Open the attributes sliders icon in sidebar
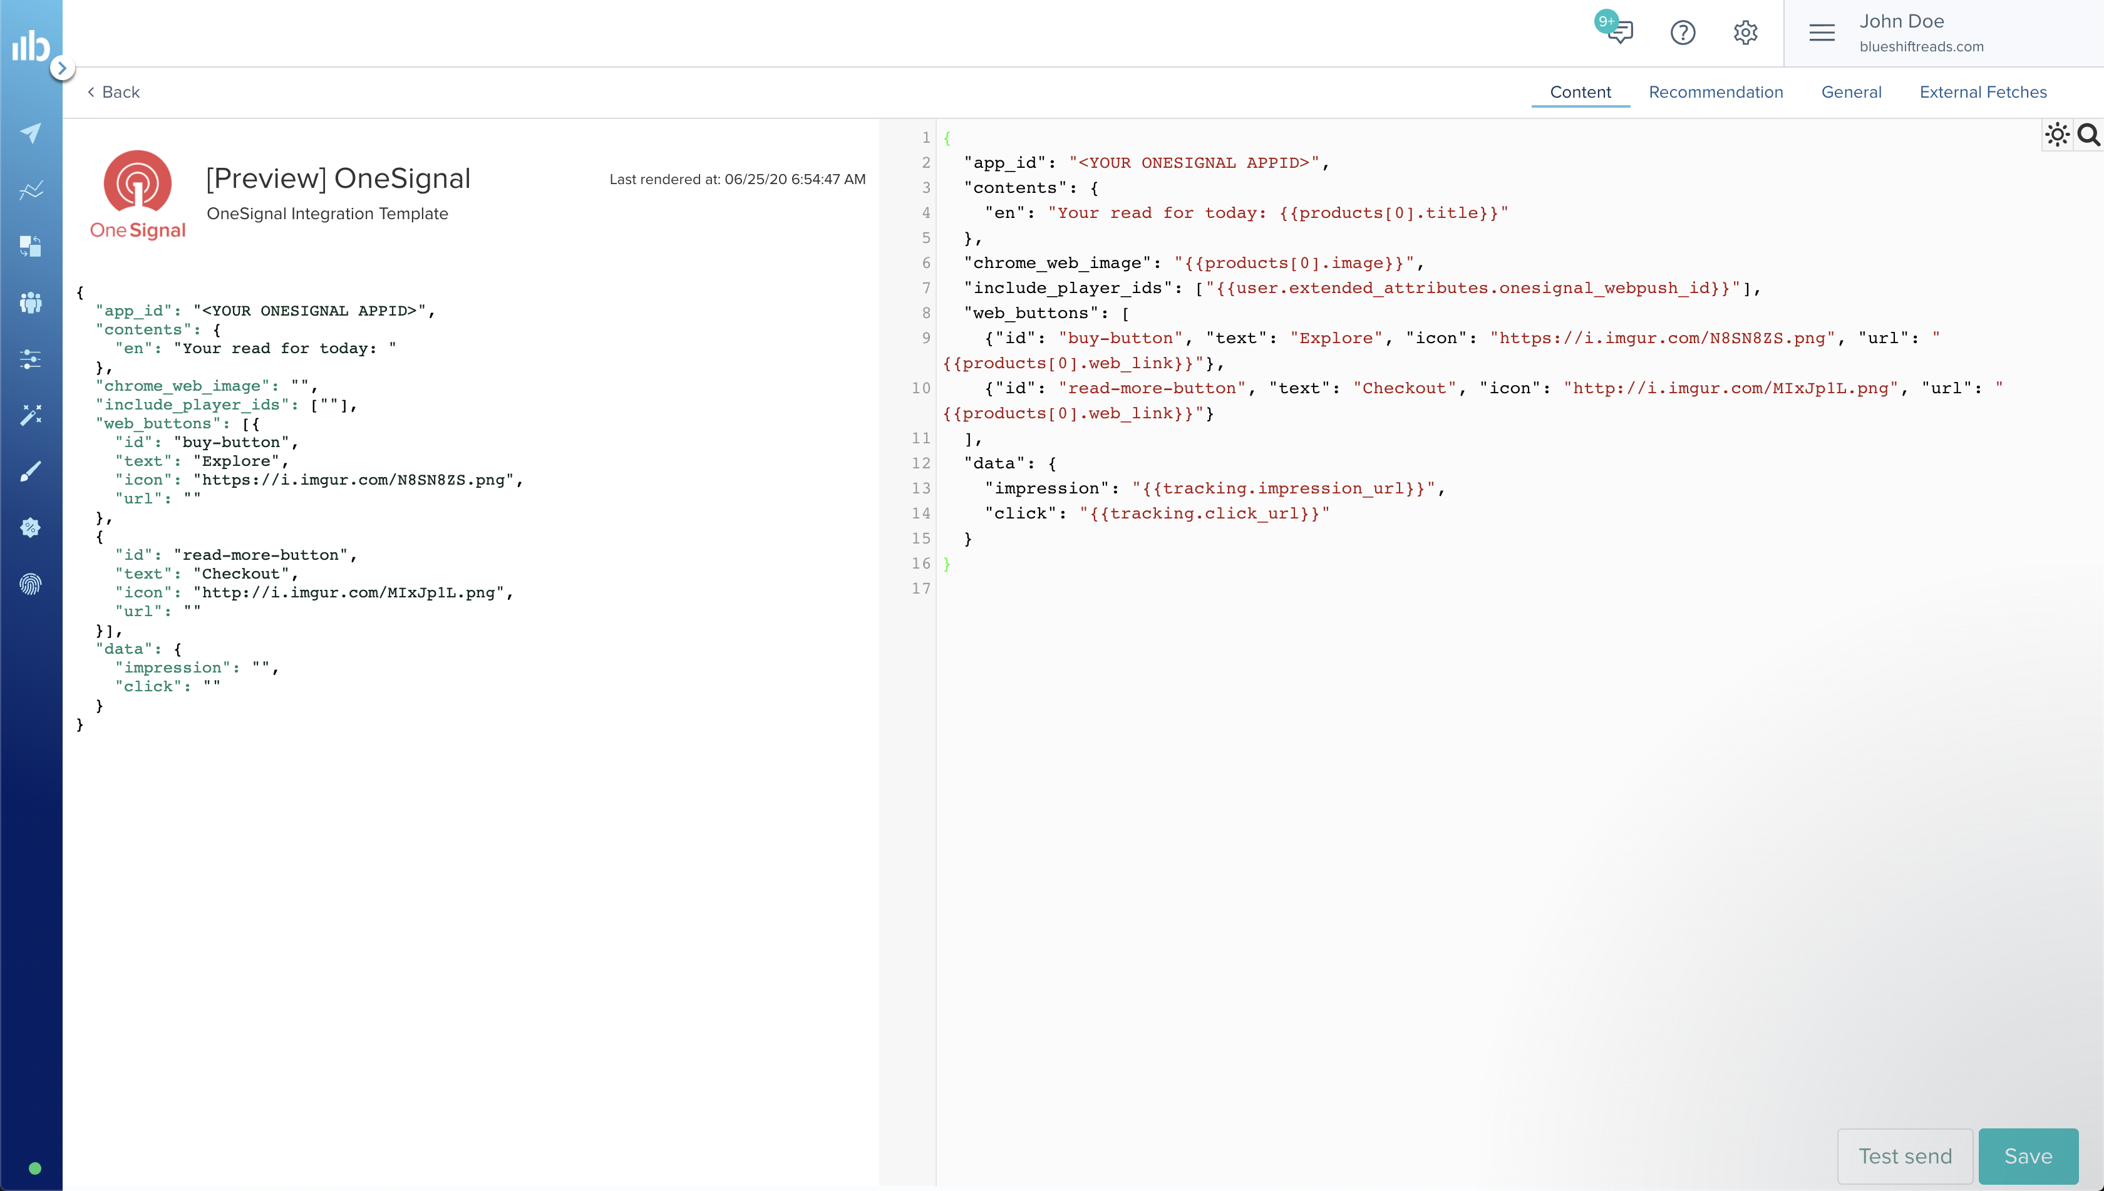 (x=30, y=360)
